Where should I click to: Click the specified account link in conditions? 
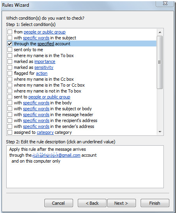(46, 44)
